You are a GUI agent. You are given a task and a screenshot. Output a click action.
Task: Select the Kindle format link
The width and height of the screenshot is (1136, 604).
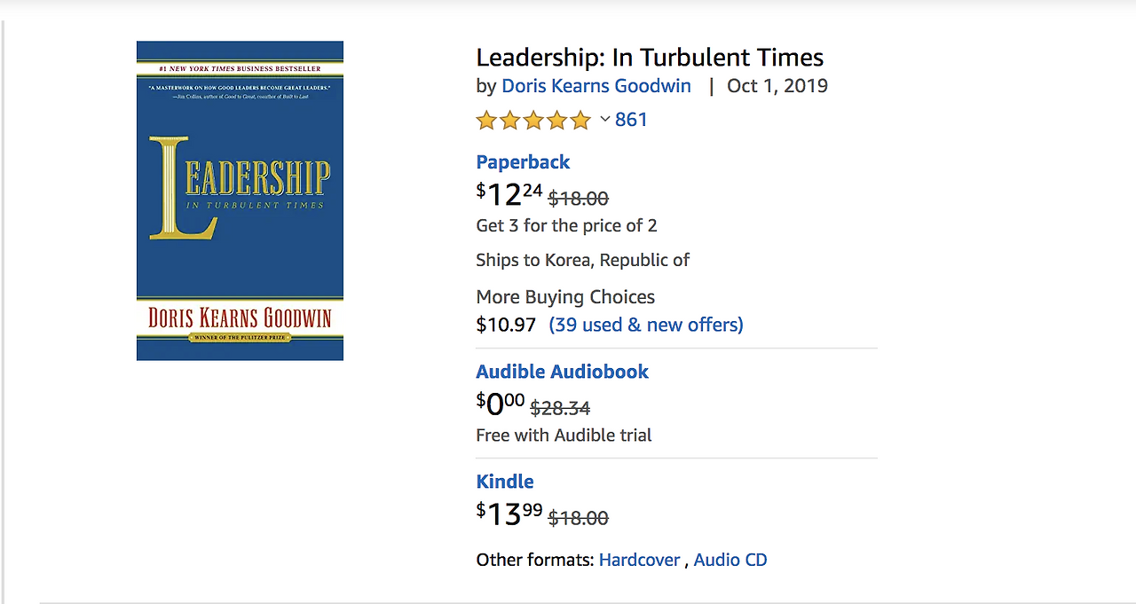coord(505,482)
